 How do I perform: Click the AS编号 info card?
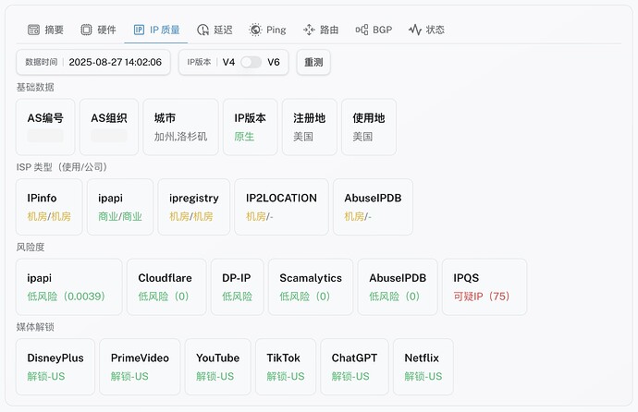tap(45, 127)
